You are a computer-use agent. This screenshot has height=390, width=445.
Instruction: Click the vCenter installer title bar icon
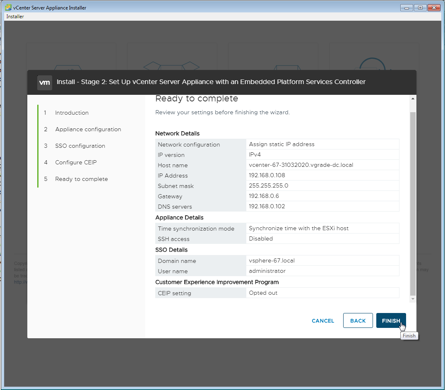[x=7, y=8]
